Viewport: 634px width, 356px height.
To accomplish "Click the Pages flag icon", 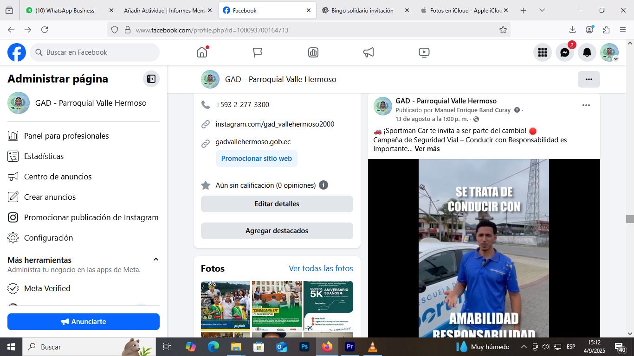I will 258,52.
